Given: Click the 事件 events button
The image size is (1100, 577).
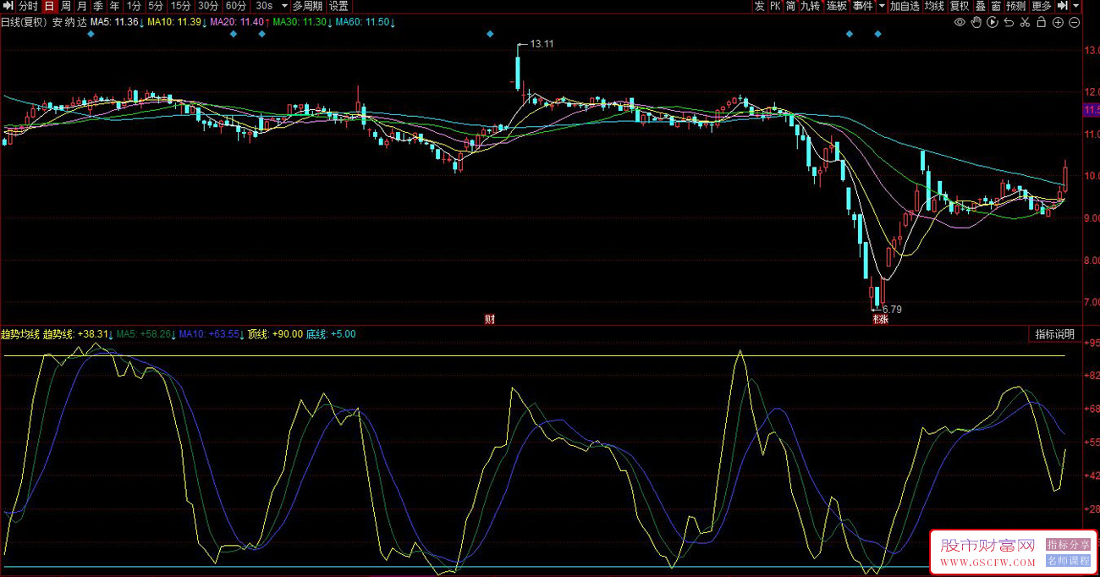Looking at the screenshot, I should (x=862, y=6).
